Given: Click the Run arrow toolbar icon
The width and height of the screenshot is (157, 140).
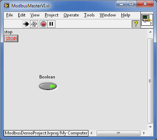Looking at the screenshot, I should pos(26,24).
